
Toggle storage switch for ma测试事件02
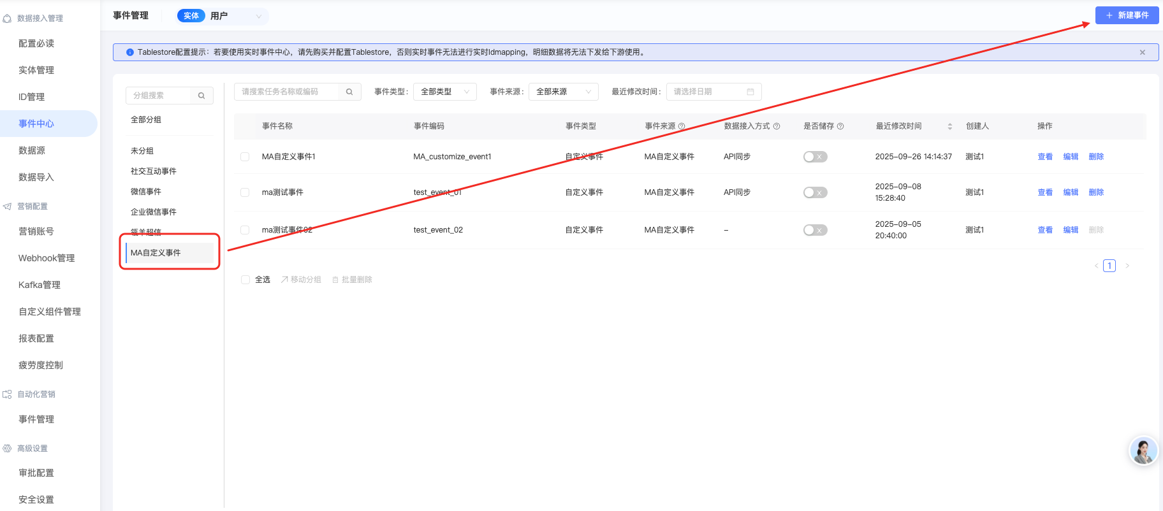[x=815, y=230]
